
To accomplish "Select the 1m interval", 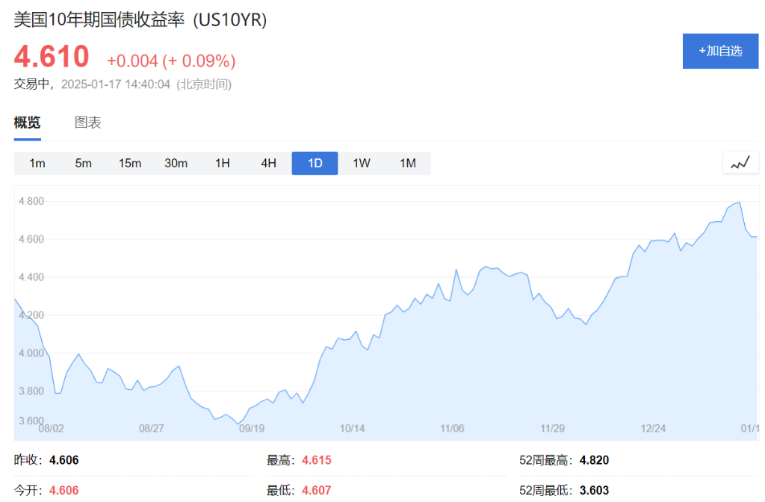I will click(x=37, y=163).
